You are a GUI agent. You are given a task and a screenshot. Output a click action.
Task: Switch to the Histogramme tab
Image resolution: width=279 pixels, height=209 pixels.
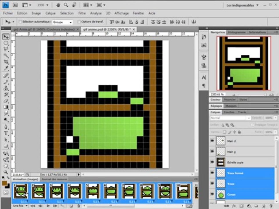coord(237,32)
